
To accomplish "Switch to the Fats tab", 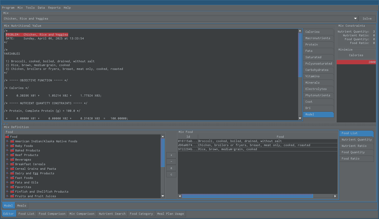I will (318, 51).
